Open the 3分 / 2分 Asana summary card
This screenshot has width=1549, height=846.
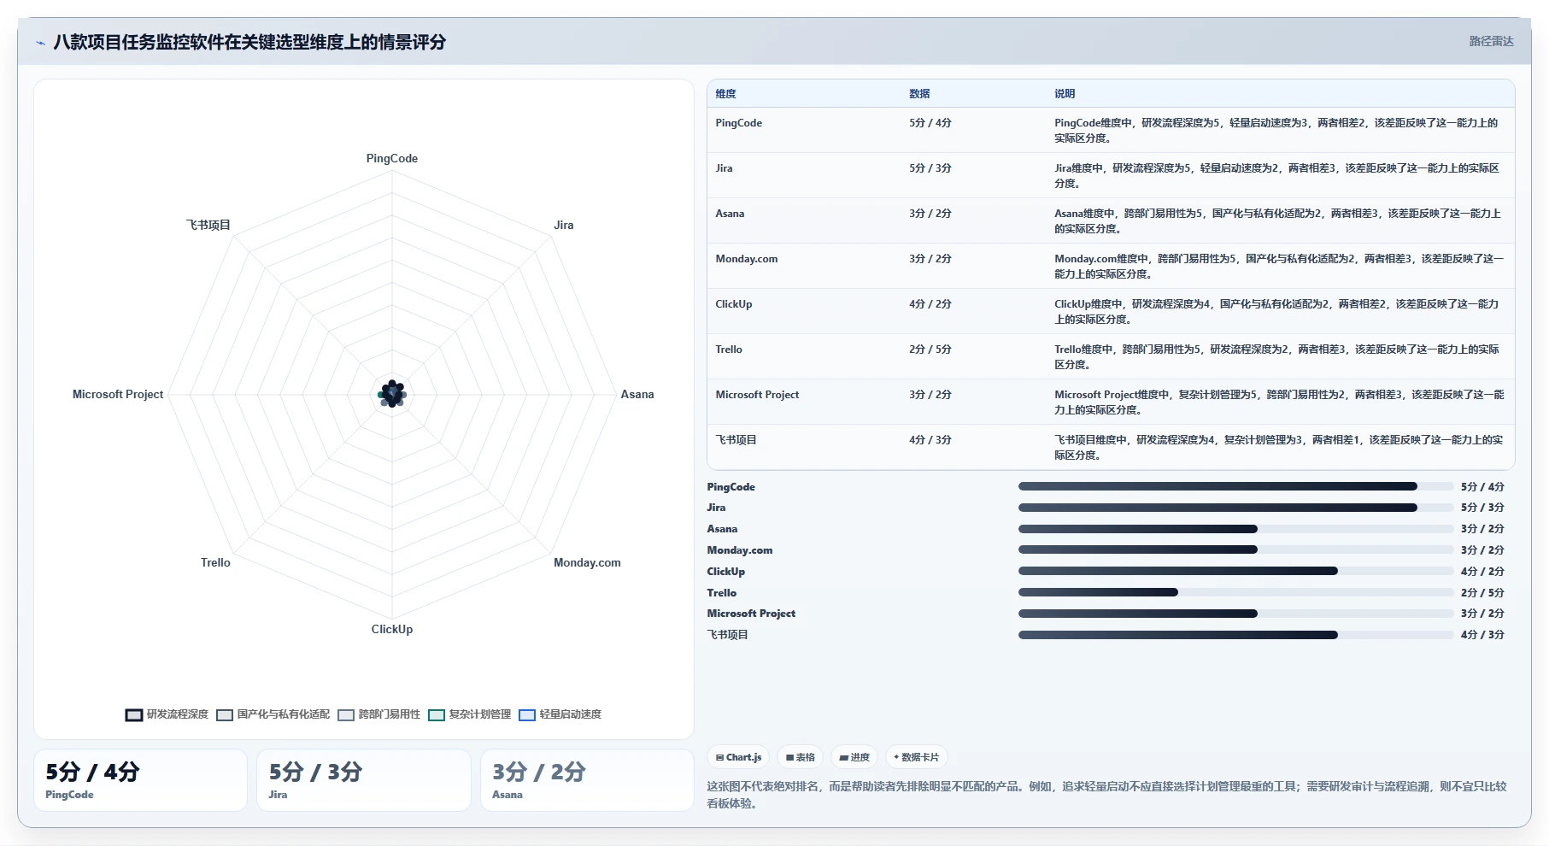[x=587, y=780]
